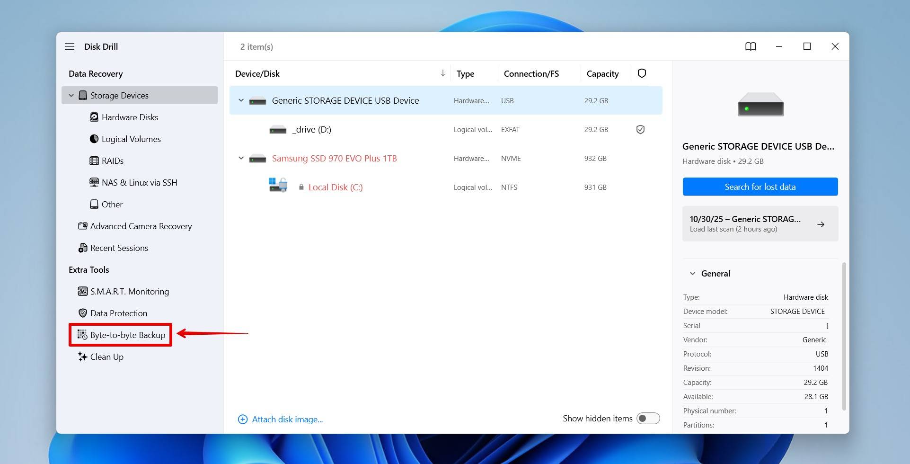
Task: Select the Hardware Disks sidebar icon
Action: [x=130, y=117]
